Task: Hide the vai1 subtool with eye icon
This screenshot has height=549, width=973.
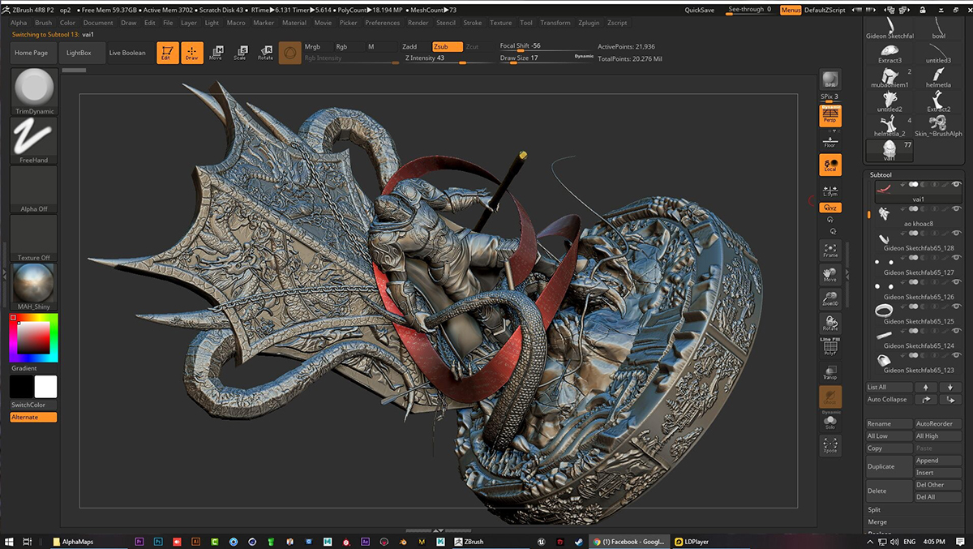Action: 957,185
